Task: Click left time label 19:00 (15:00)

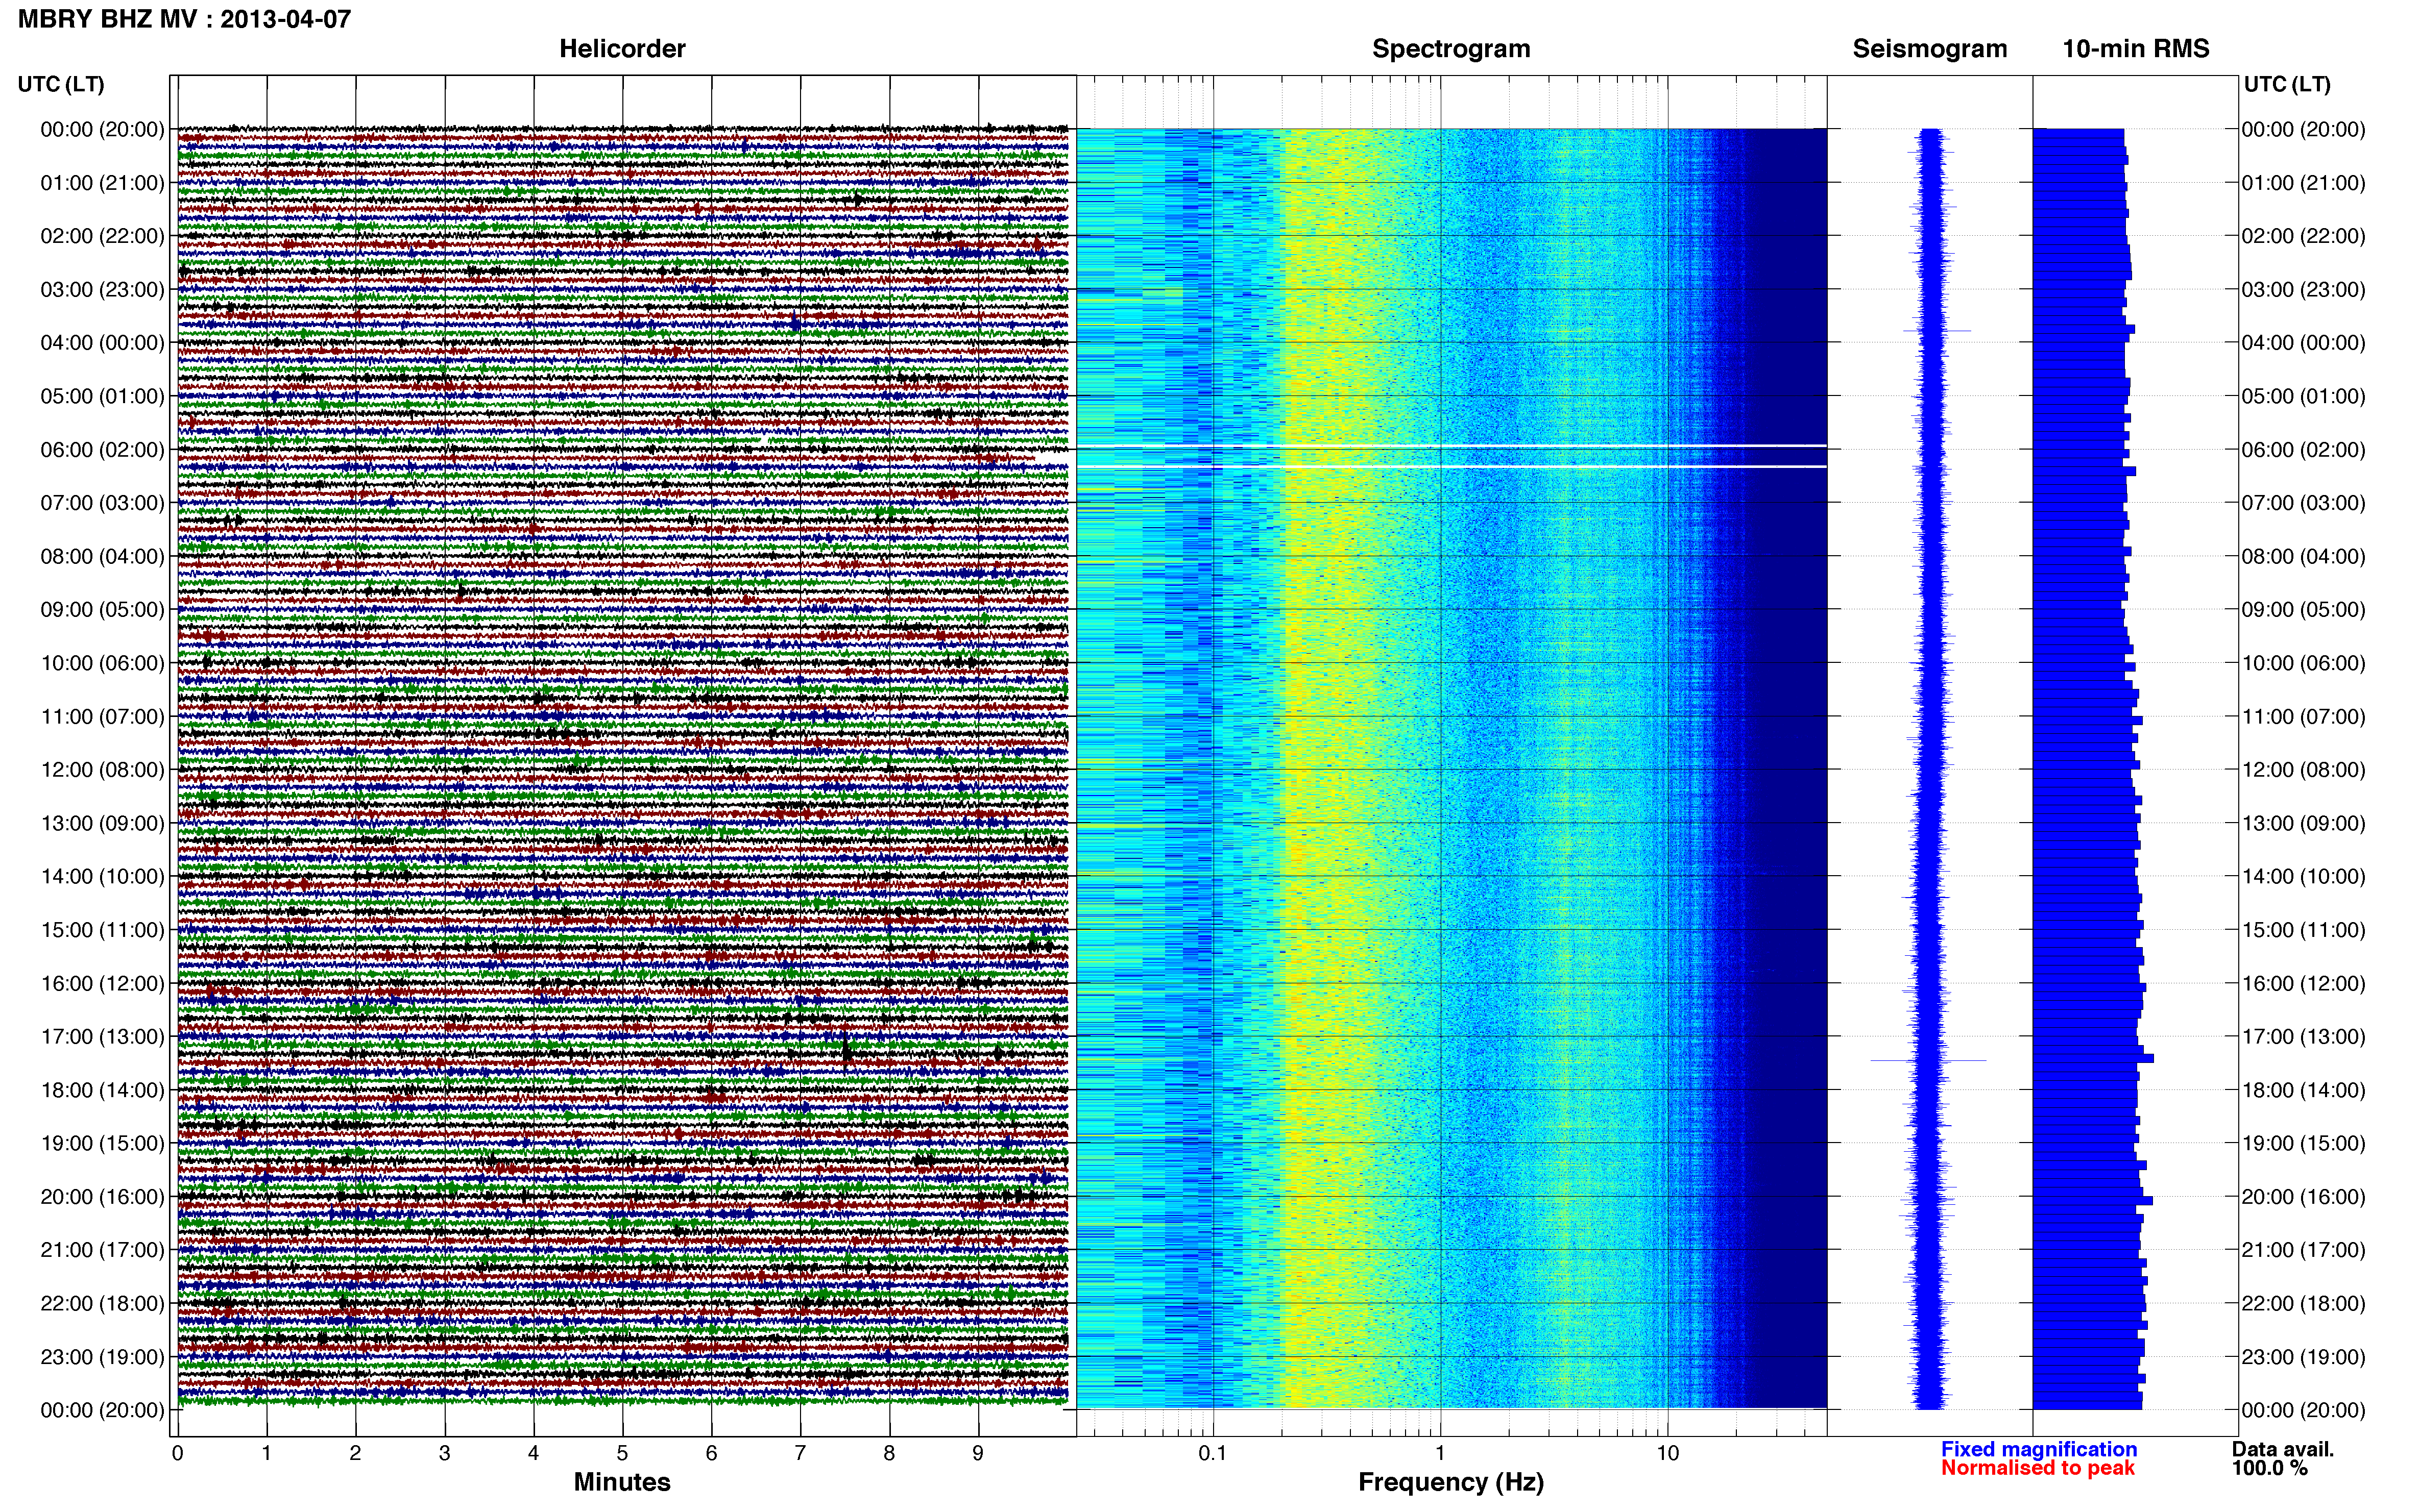Action: [102, 1143]
